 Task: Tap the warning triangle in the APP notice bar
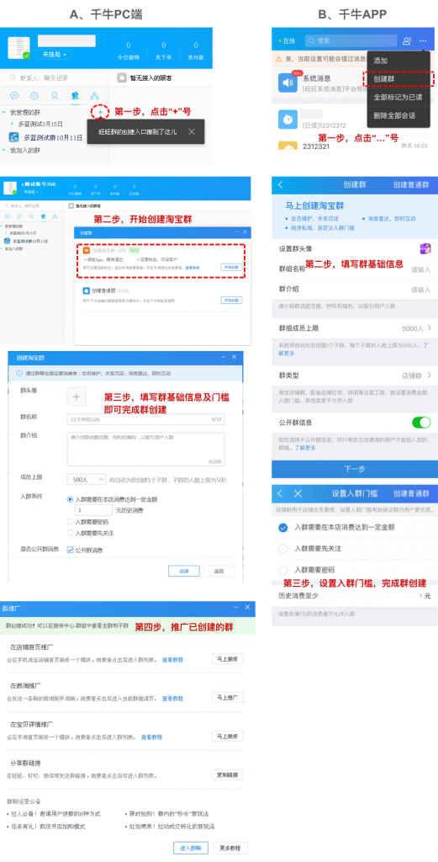pos(279,58)
